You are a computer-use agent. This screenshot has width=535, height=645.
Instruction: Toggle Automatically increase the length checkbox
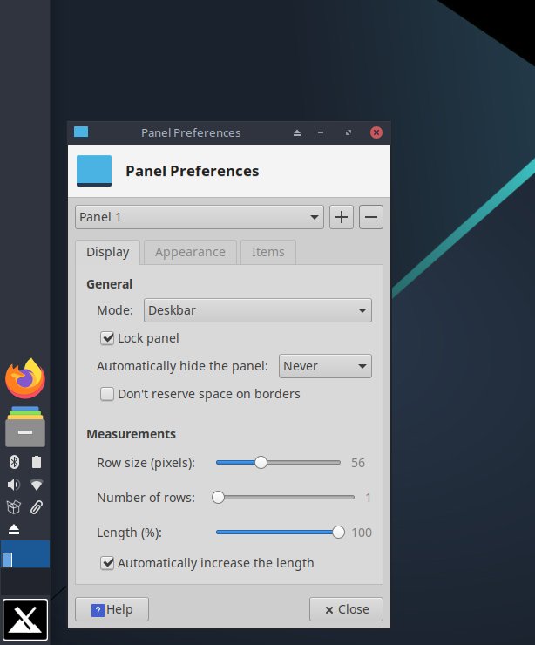tap(107, 563)
